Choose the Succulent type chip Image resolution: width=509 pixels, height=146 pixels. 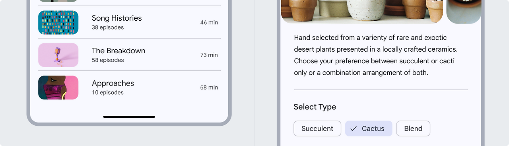point(317,128)
